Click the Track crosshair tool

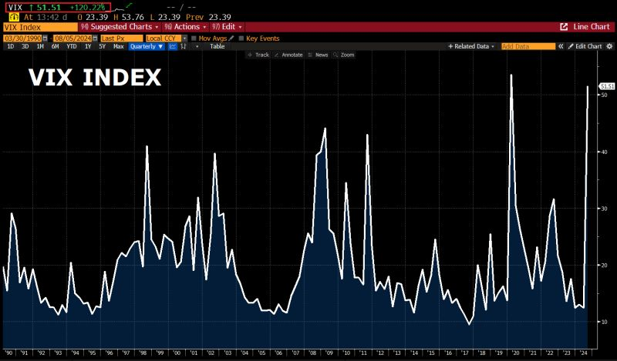click(258, 55)
